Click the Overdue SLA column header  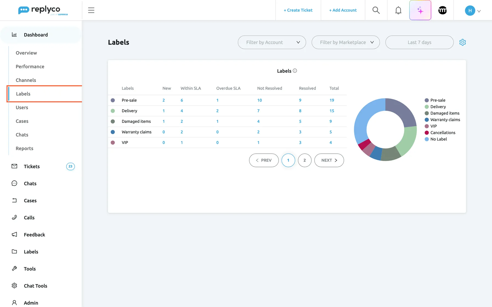tap(229, 88)
